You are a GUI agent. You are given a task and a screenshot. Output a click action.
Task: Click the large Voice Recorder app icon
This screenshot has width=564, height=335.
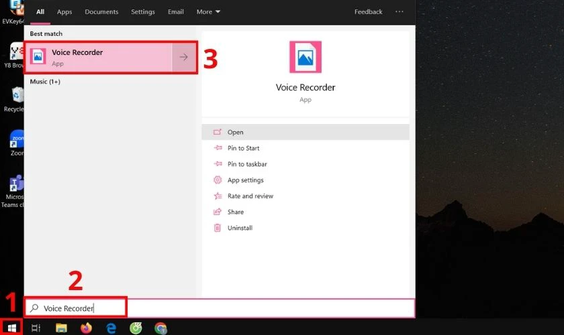click(x=305, y=57)
